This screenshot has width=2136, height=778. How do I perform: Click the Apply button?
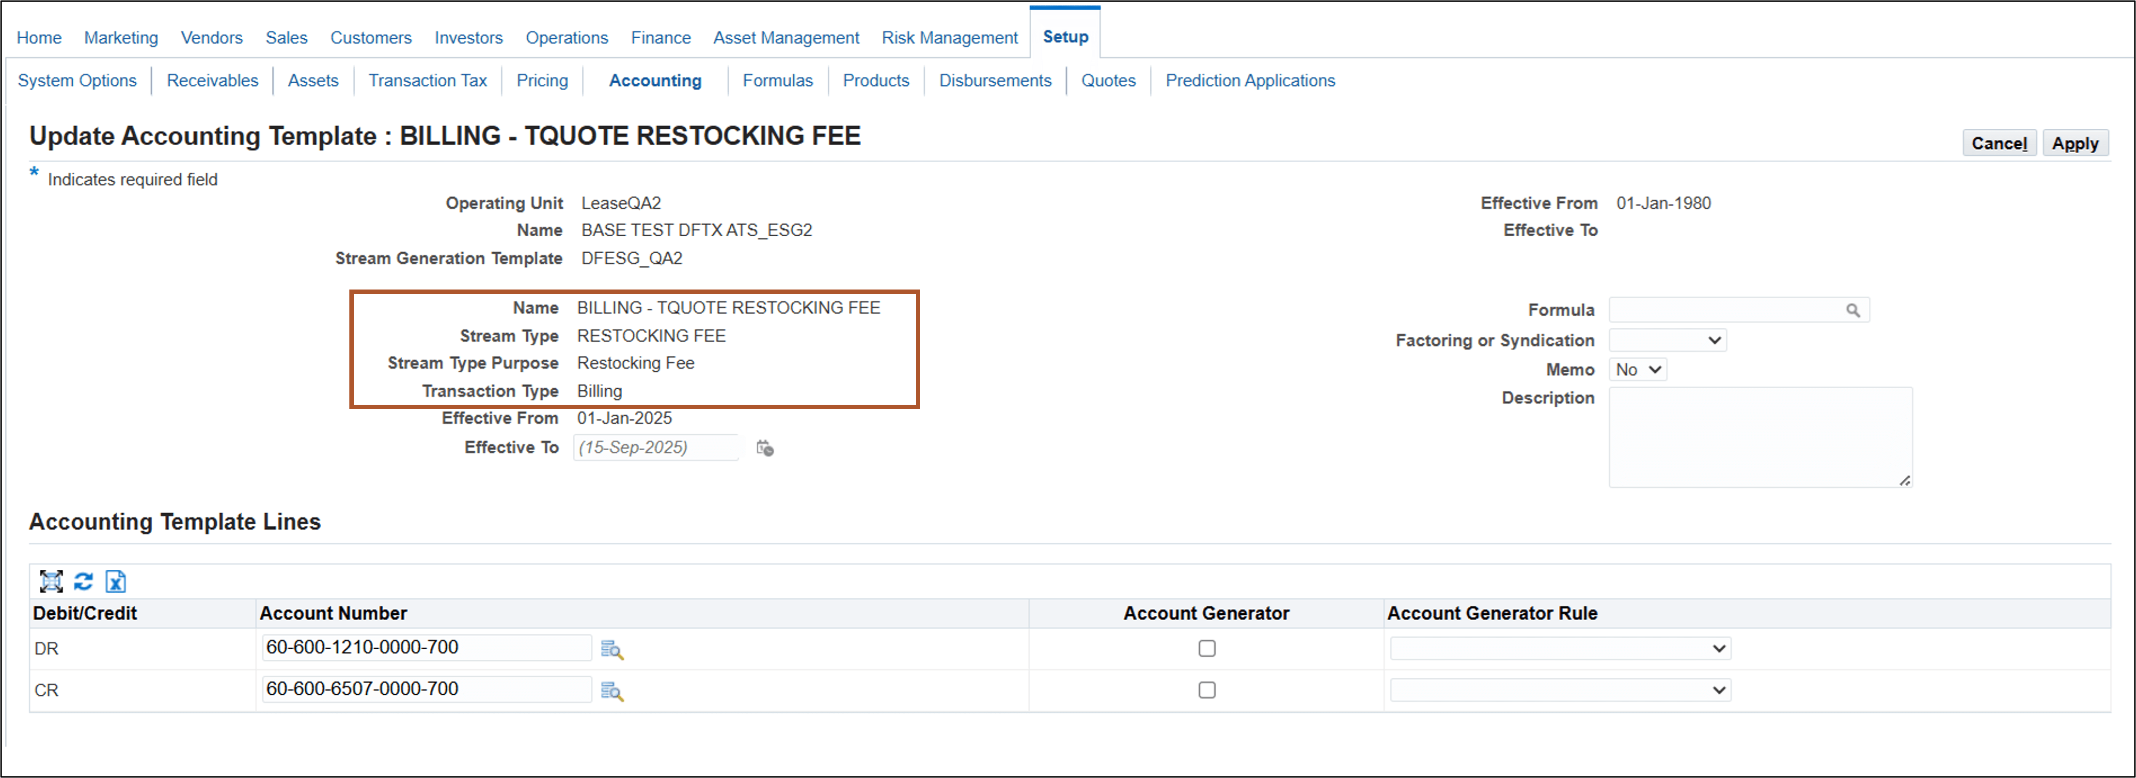(2076, 142)
